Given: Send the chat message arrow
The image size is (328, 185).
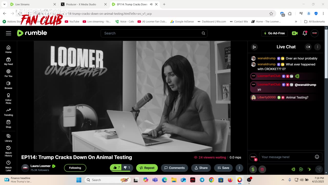Looking at the screenshot, I should [x=319, y=169].
